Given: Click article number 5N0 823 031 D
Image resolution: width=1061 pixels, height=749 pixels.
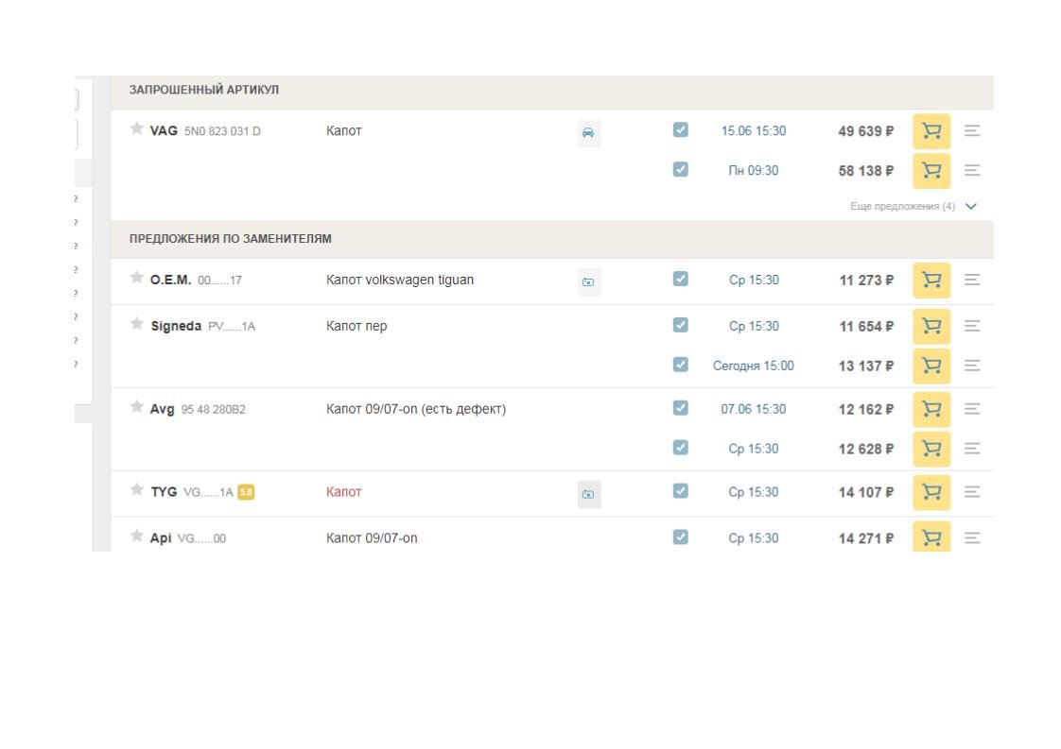Looking at the screenshot, I should click(x=222, y=131).
